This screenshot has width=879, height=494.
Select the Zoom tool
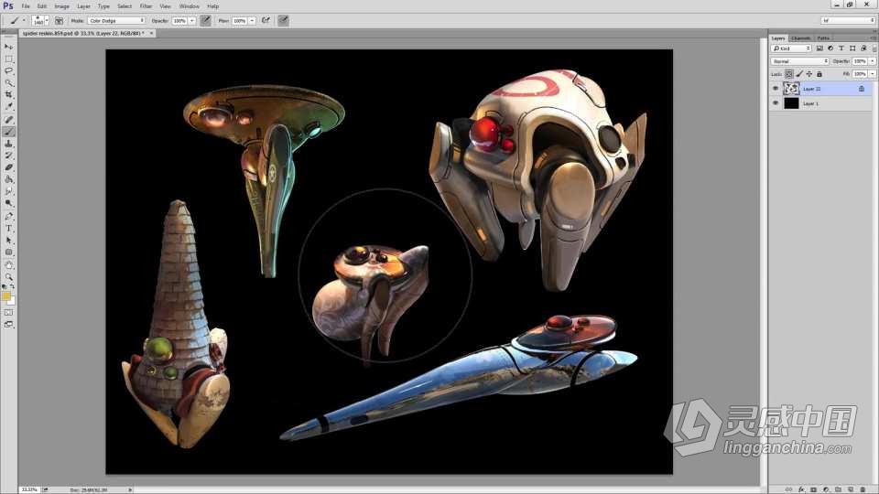point(8,276)
